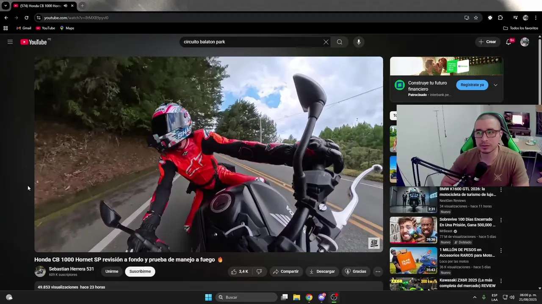542x304 pixels.
Task: Go back with the browser back arrow
Action: click(x=6, y=18)
